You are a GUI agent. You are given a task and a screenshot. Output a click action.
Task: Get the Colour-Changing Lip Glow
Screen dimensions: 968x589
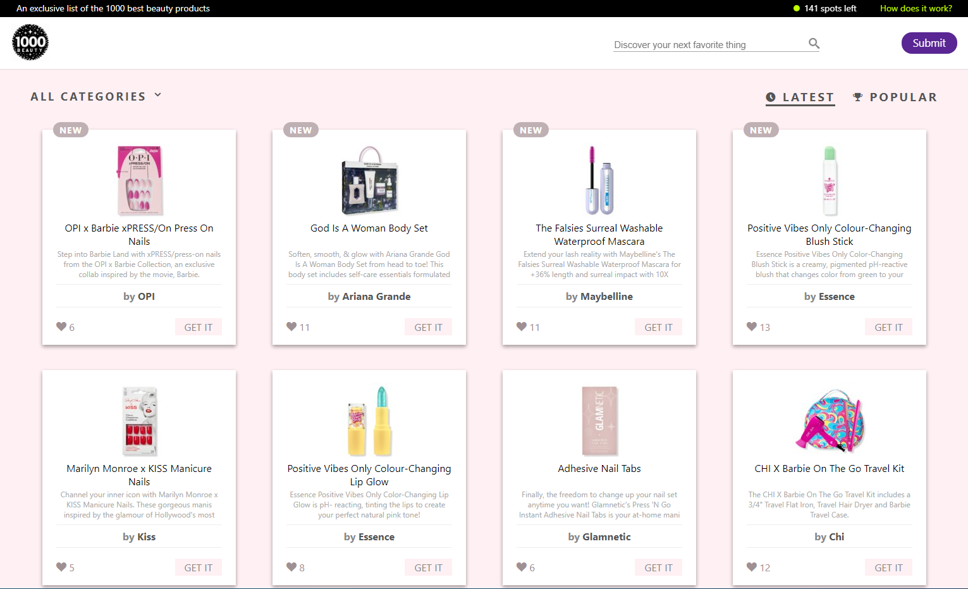(x=429, y=567)
